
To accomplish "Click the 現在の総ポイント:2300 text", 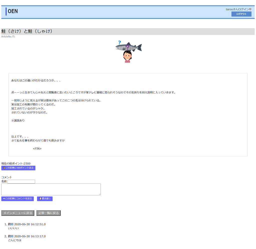I will coord(16,163).
